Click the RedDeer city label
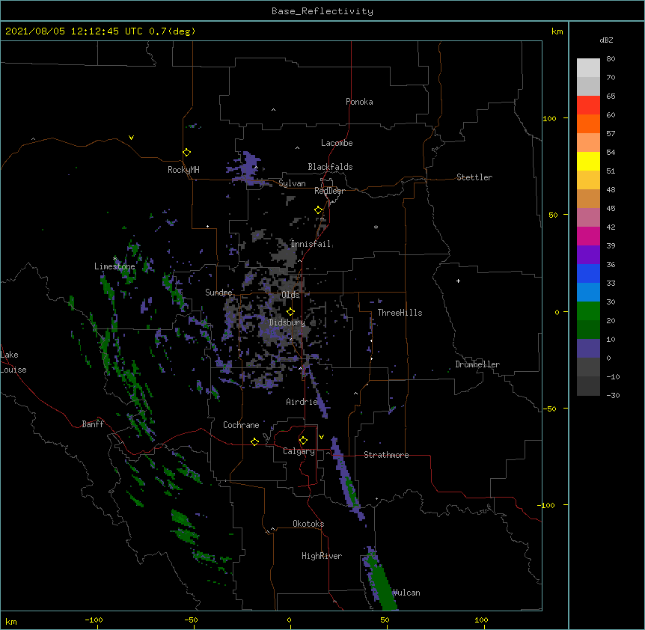 click(329, 191)
